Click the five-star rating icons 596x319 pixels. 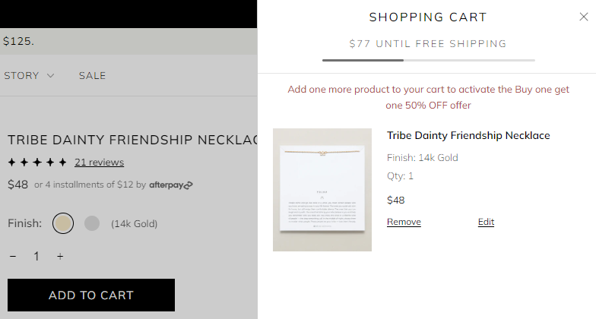(x=37, y=163)
